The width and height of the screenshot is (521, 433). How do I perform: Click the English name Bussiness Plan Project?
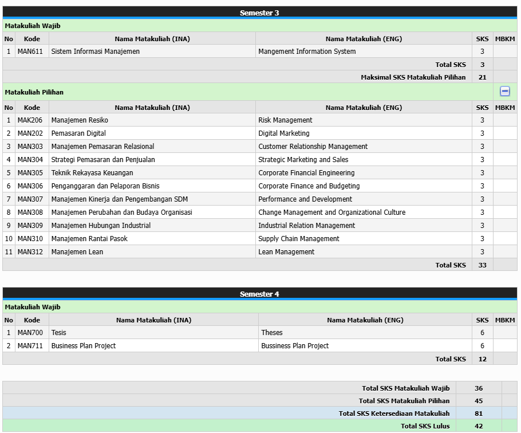pyautogui.click(x=295, y=346)
